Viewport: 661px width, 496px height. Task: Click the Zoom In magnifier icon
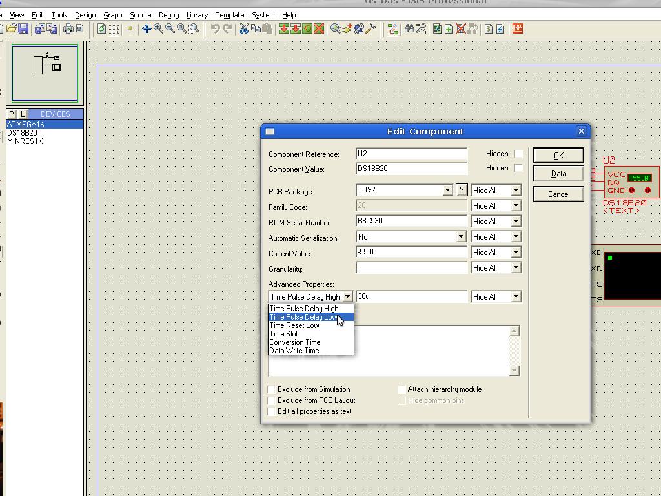158,28
